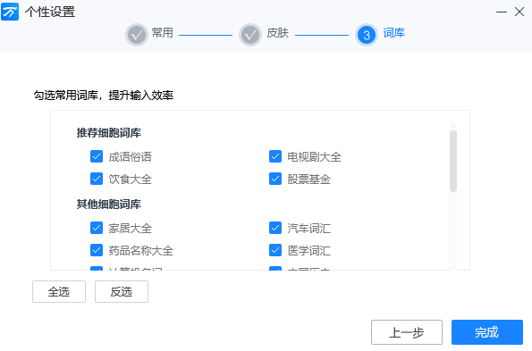Finish setup with 完成 button

[x=487, y=332]
